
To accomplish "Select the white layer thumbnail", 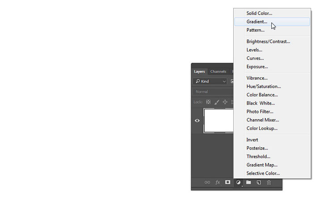I will pos(219,121).
